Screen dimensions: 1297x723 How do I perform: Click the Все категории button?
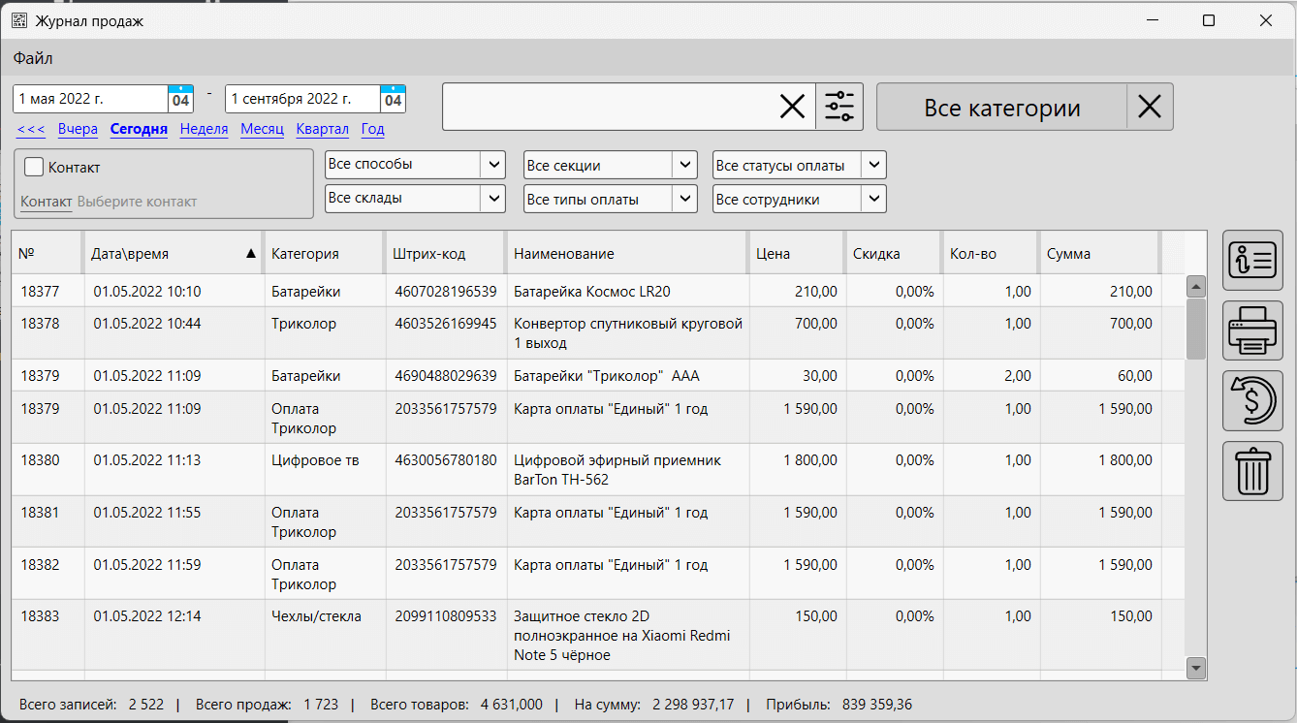1001,107
